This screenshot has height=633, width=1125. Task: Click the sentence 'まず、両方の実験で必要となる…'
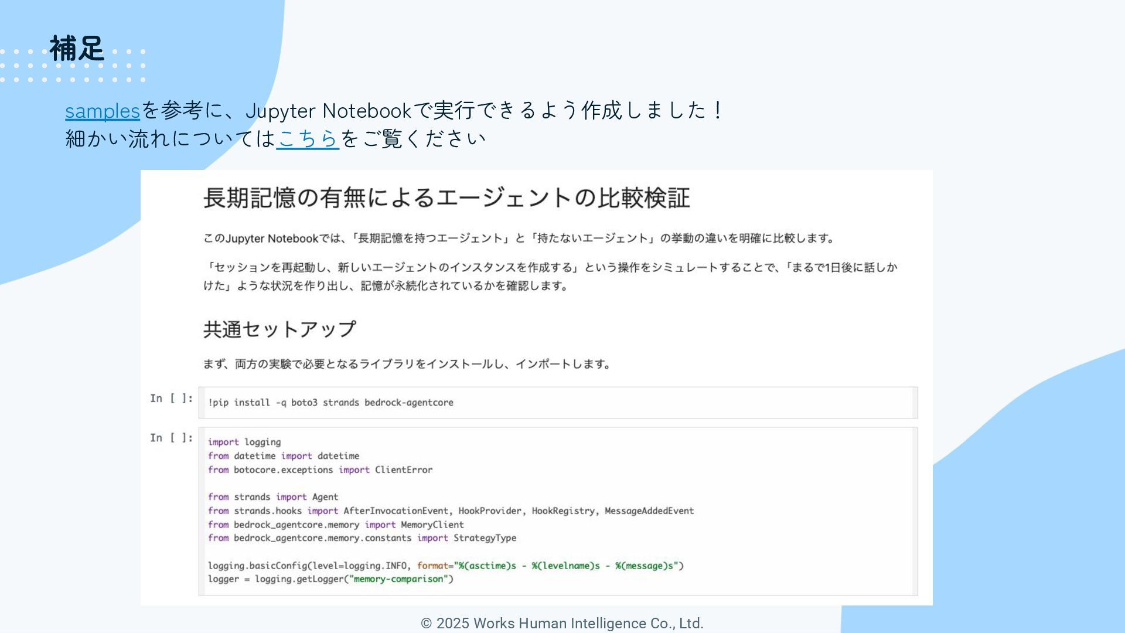click(407, 364)
